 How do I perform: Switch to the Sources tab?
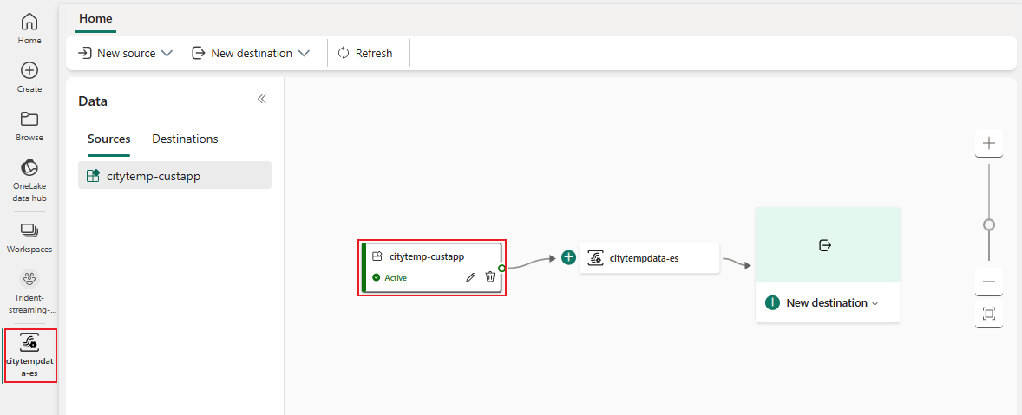pyautogui.click(x=108, y=139)
